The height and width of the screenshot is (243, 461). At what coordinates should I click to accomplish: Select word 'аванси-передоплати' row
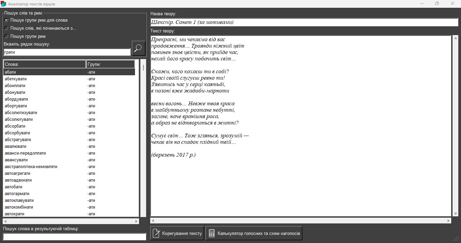click(69, 153)
